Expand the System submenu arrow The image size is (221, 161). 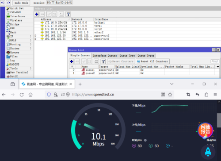point(30,48)
